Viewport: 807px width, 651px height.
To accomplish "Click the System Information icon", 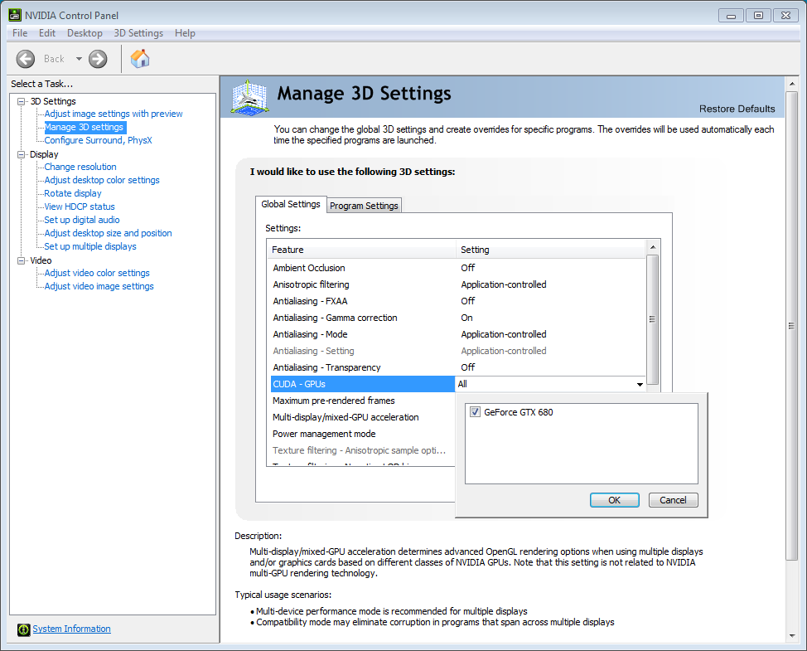I will coord(23,629).
